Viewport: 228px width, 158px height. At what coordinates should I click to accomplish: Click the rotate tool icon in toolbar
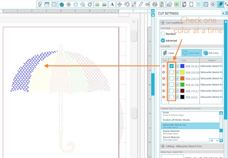click(126, 4)
